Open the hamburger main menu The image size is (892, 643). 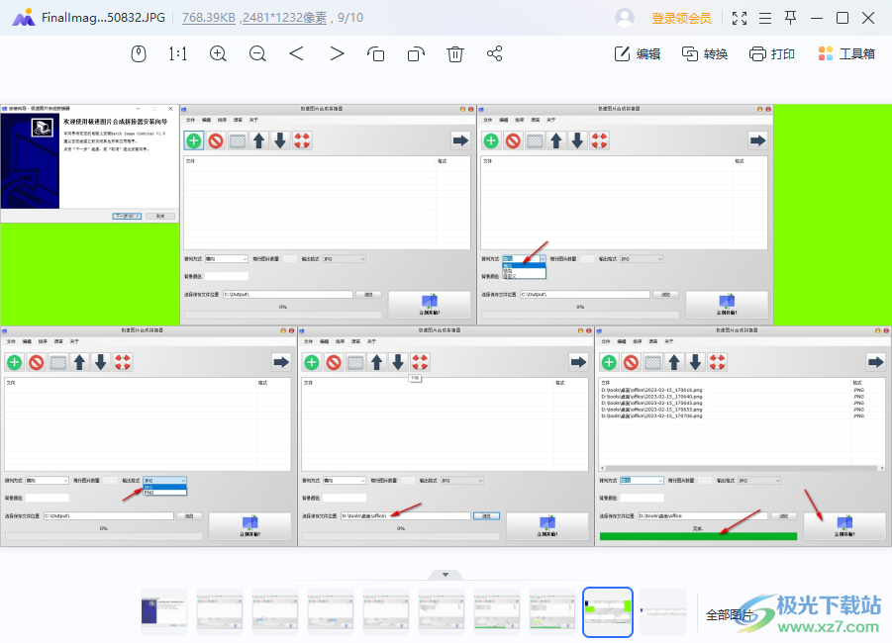pyautogui.click(x=765, y=18)
